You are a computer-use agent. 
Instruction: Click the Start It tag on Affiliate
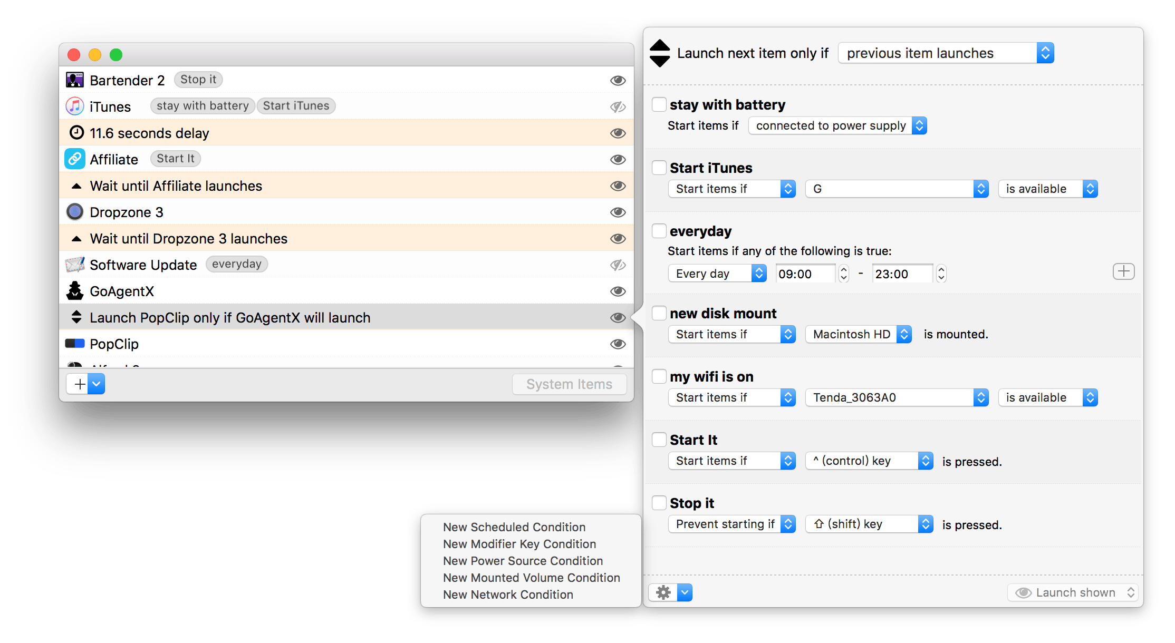pos(175,159)
